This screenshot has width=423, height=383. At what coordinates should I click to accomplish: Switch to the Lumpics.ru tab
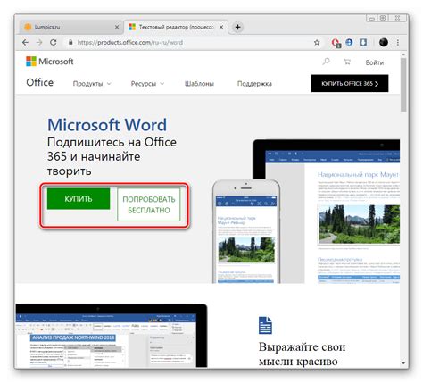71,27
